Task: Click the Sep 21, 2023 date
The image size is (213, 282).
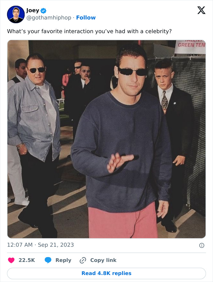Action: [x=56, y=245]
